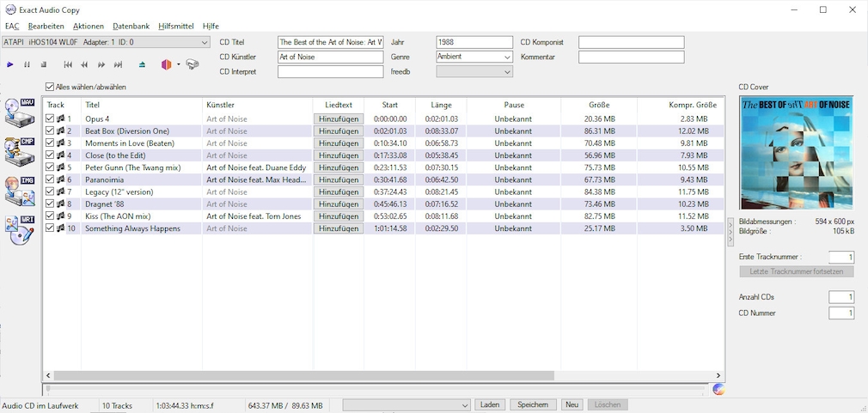Open the Bearbeiten menu
This screenshot has height=413, width=868.
[46, 26]
